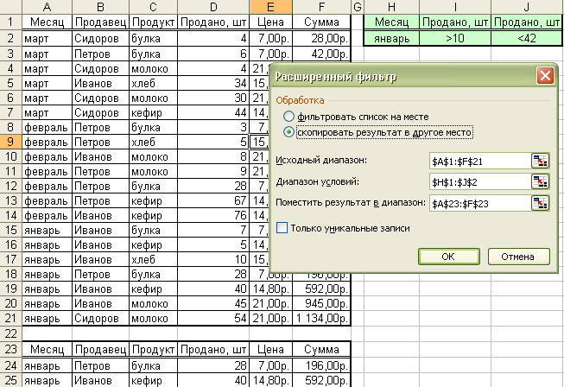Screen dimensions: 564x387
Task: Click 'Сидоров' in row 7
Action: pos(100,112)
